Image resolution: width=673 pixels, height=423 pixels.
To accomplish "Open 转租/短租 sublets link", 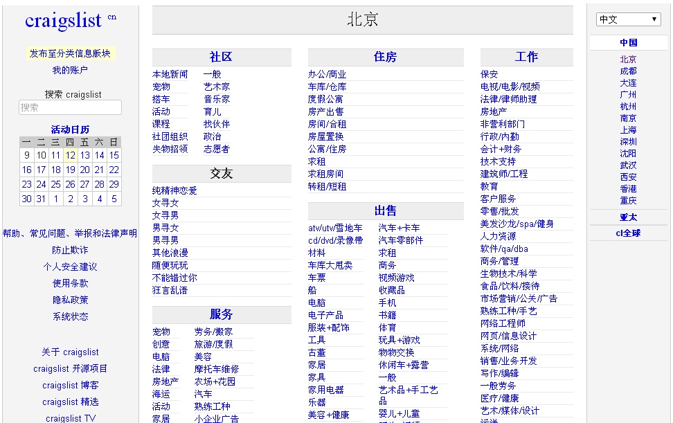I will 327,187.
